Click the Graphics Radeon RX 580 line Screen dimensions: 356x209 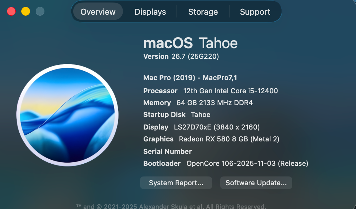[x=211, y=139]
